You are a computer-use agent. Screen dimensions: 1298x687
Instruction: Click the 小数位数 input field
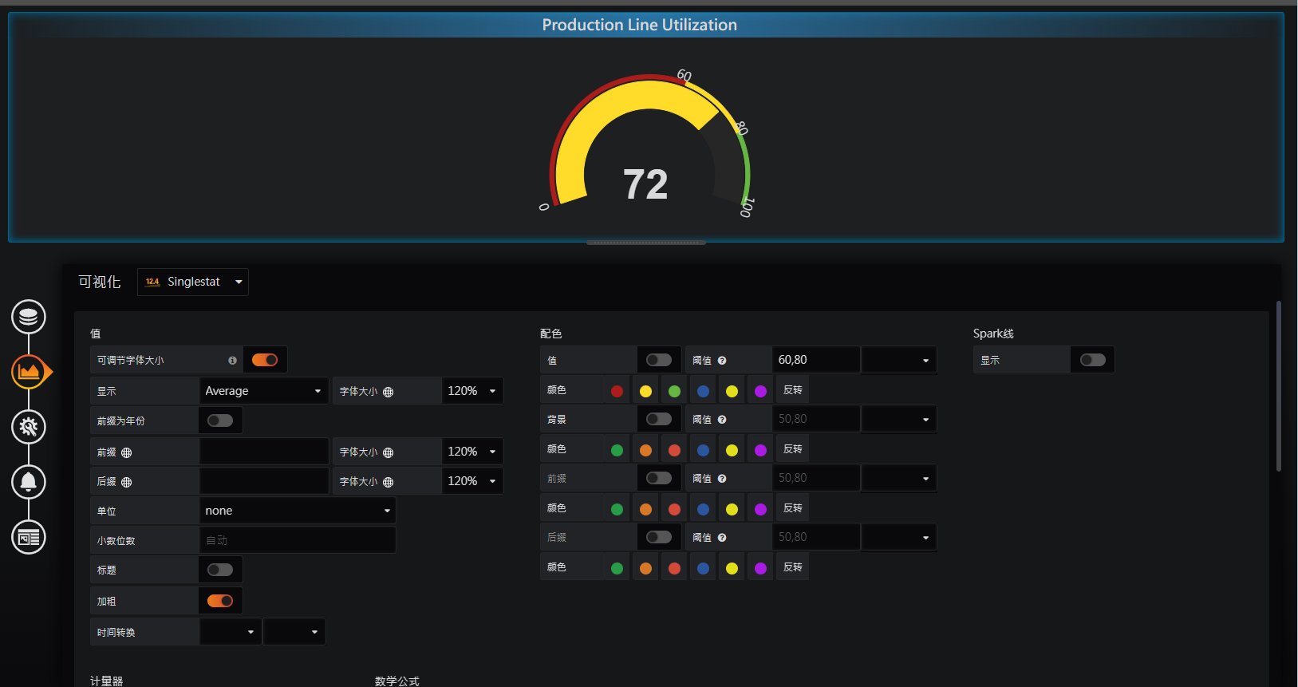[x=297, y=540]
